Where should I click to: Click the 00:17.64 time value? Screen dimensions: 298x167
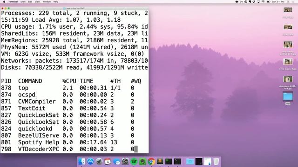93,142
